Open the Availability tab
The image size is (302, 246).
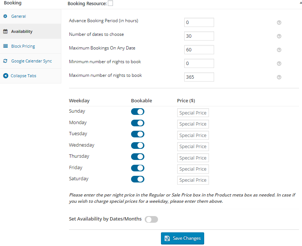click(21, 31)
